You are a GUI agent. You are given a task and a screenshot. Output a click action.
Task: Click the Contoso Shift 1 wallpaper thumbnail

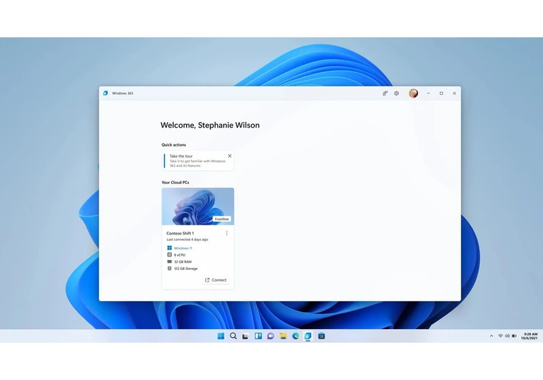pos(198,206)
